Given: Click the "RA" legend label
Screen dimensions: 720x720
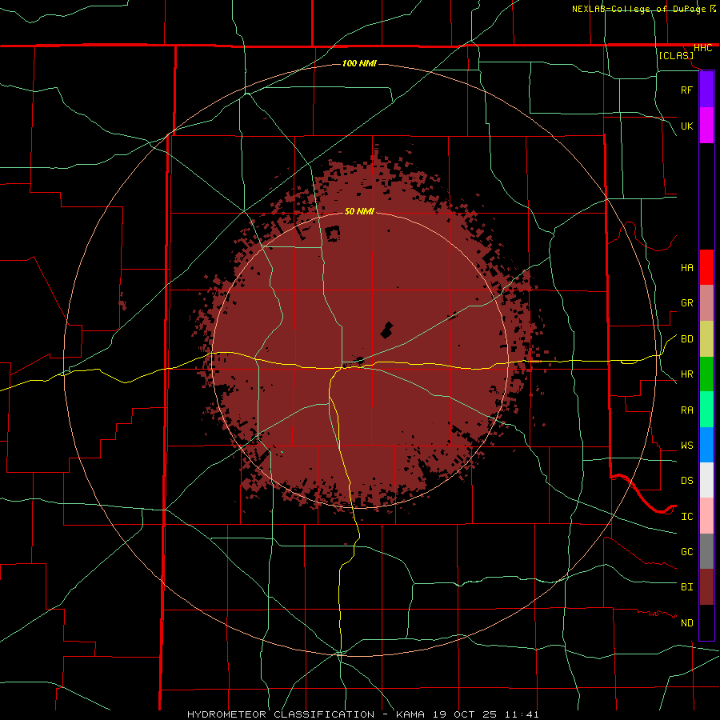Looking at the screenshot, I should [687, 410].
